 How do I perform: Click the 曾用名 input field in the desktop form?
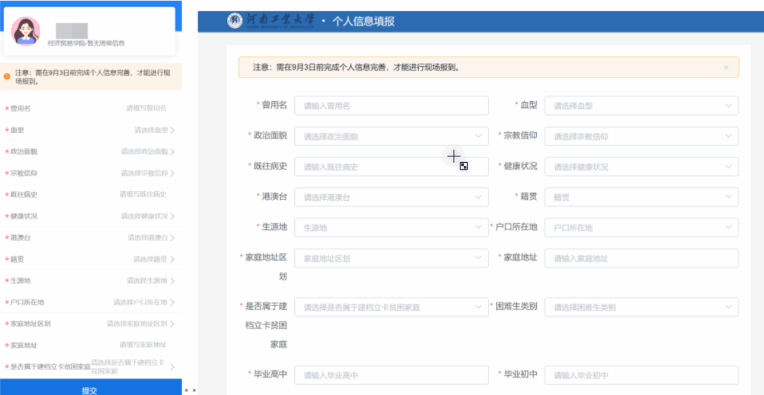[391, 106]
